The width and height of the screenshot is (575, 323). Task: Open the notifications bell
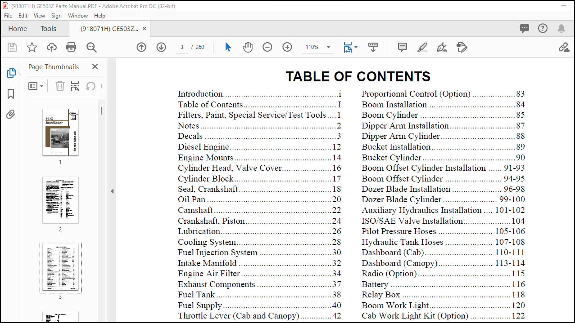561,29
